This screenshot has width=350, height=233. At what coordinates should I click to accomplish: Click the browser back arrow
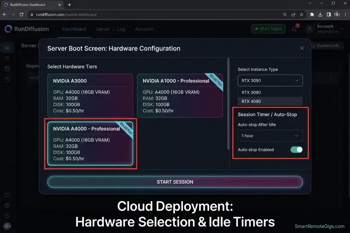pyautogui.click(x=5, y=15)
